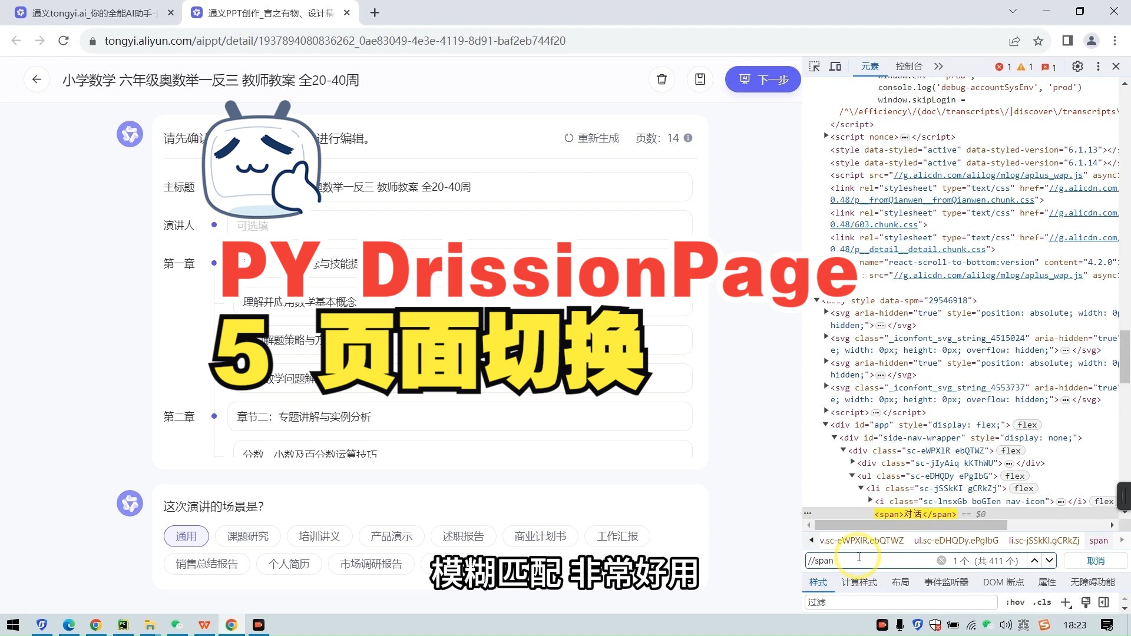The height and width of the screenshot is (636, 1131).
Task: Click the 下一步 button
Action: [x=762, y=79]
